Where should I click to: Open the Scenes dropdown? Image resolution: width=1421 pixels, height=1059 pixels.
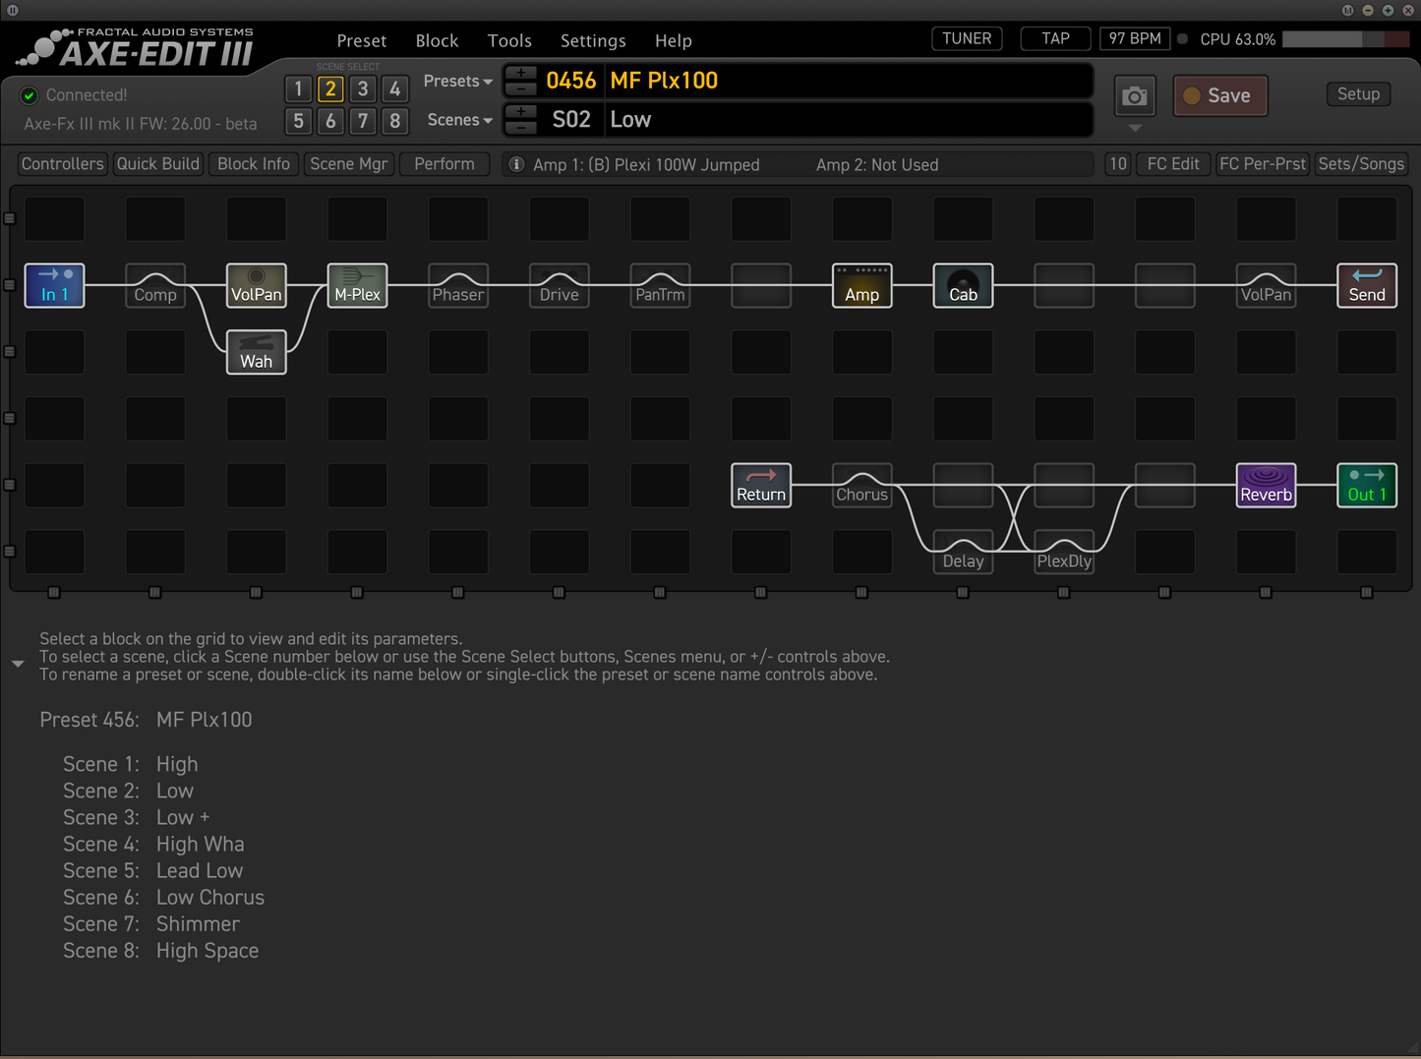(458, 119)
